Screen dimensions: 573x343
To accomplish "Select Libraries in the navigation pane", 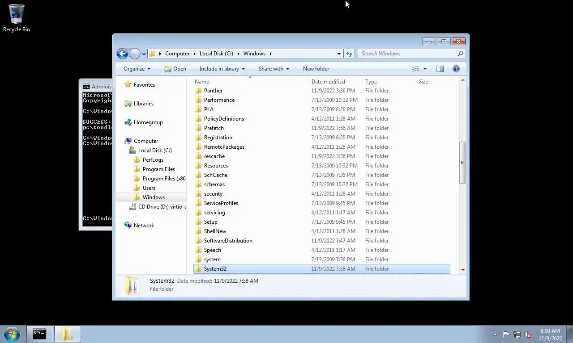I will coord(144,104).
